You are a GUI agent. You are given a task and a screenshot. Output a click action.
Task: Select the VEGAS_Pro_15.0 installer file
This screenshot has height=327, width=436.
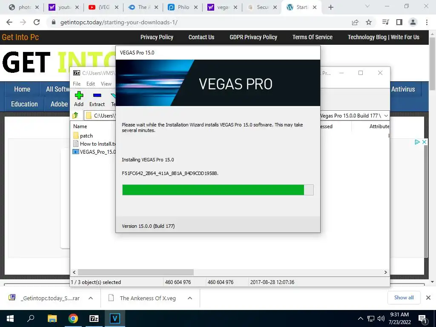click(x=94, y=152)
